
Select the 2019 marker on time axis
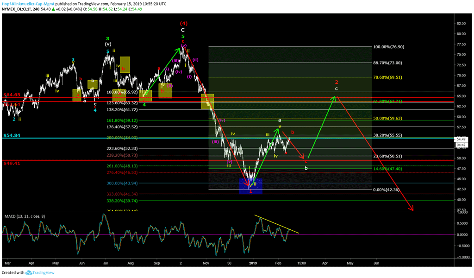click(253, 263)
